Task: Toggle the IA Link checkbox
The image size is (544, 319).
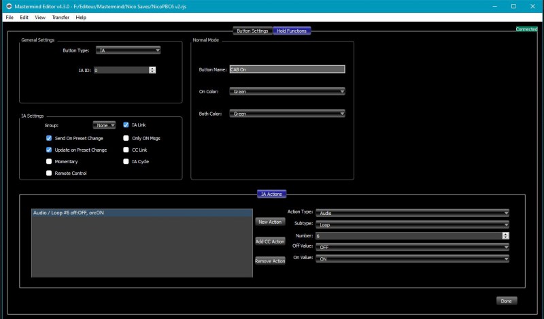Action: click(x=126, y=125)
